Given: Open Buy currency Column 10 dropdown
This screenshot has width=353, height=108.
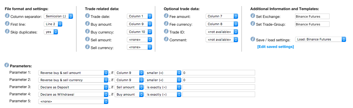Looking at the screenshot, I should pyautogui.click(x=139, y=32).
